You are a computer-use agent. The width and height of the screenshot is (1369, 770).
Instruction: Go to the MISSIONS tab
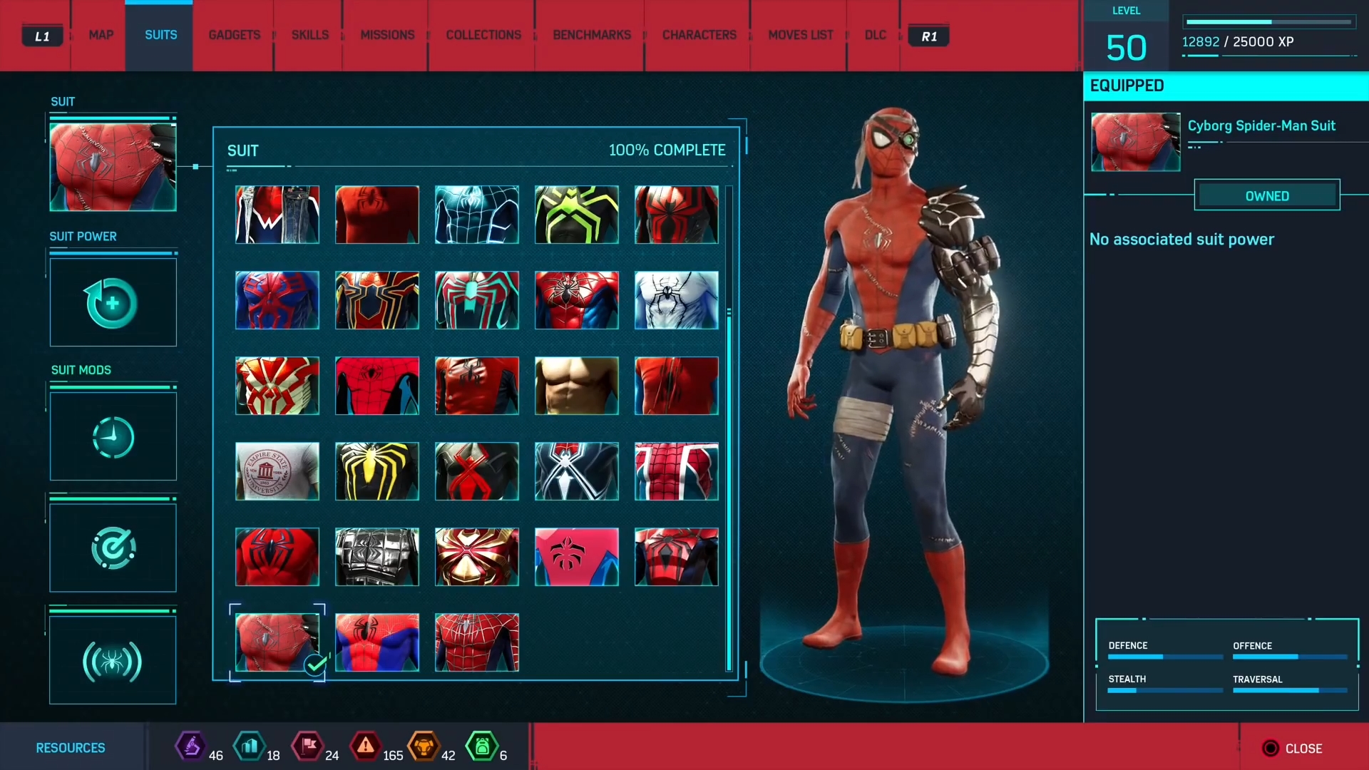pos(387,35)
